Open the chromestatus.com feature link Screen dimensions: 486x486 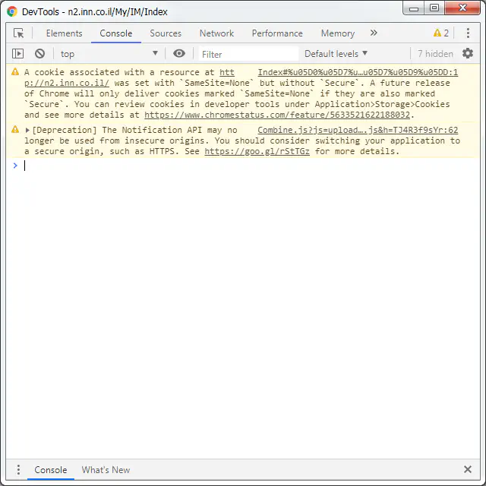coord(277,115)
